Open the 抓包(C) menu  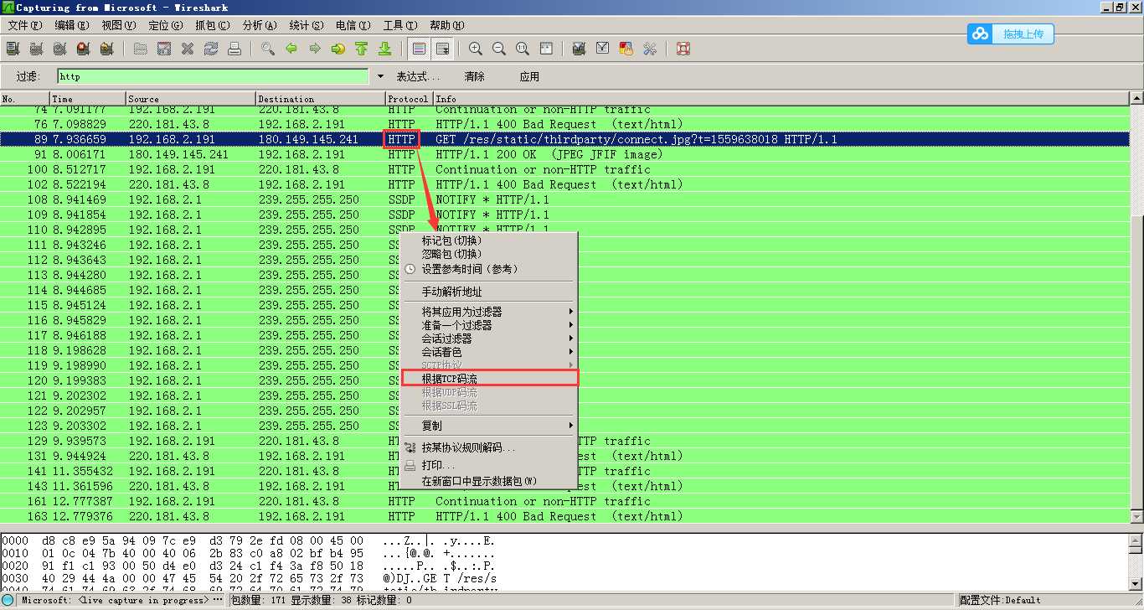(212, 25)
